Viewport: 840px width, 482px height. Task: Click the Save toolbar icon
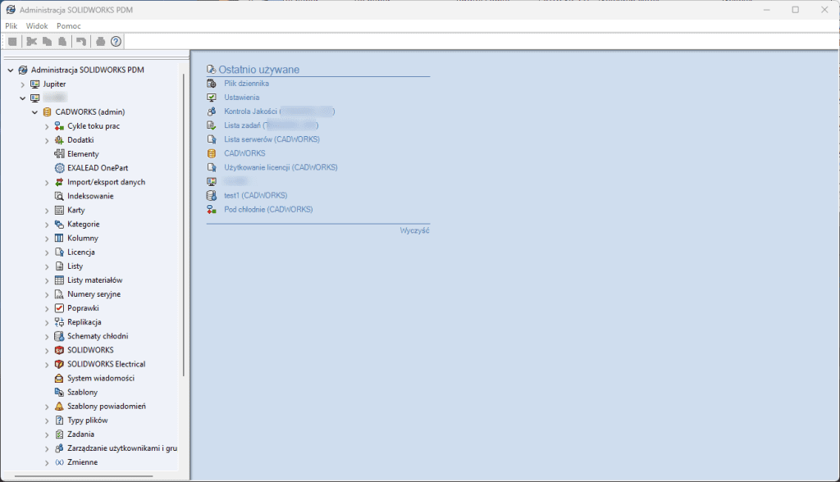tap(13, 41)
